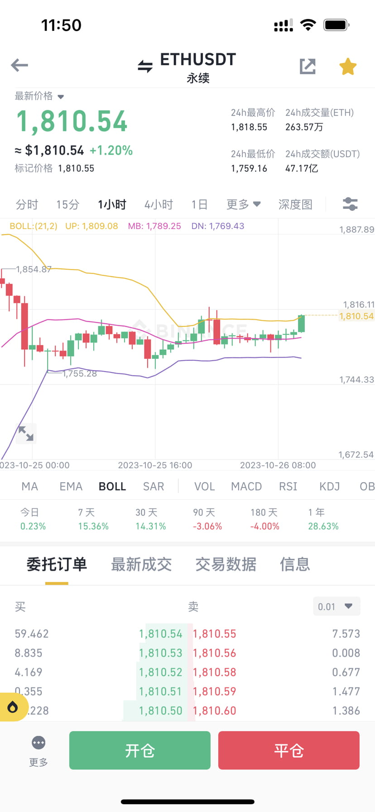
Task: Open the 更多 menu with dots icon
Action: tap(38, 751)
